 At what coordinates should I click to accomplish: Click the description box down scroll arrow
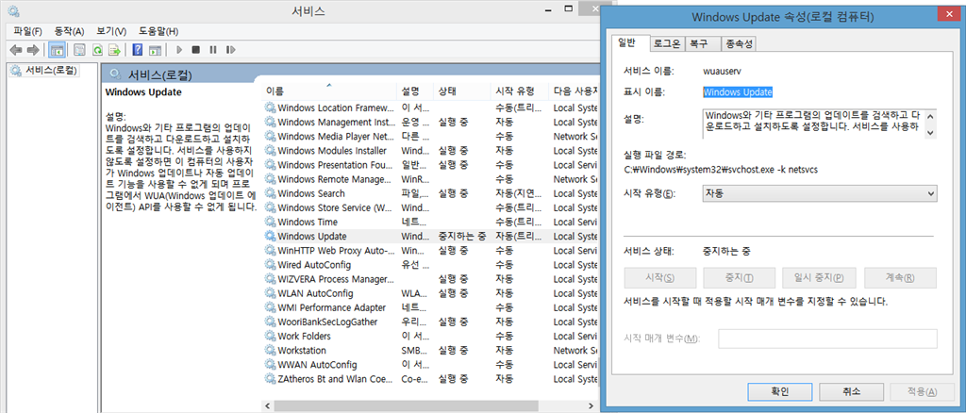(x=930, y=132)
